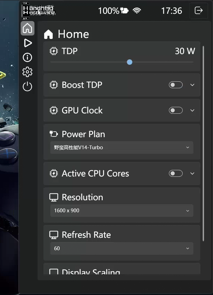Open the Home sidebar icon
The image size is (213, 295).
(x=28, y=28)
